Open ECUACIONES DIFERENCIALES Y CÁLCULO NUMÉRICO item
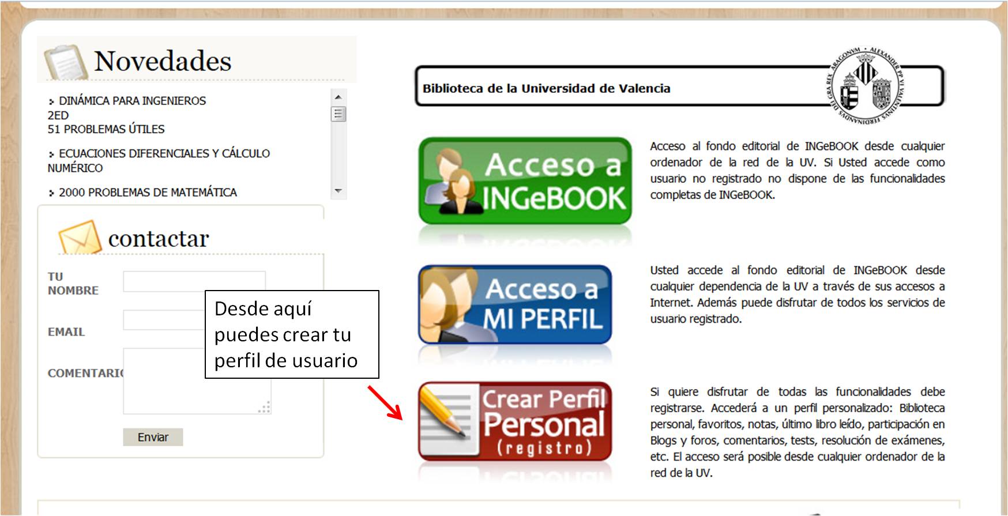Screen dimensions: 1008x516 159,161
